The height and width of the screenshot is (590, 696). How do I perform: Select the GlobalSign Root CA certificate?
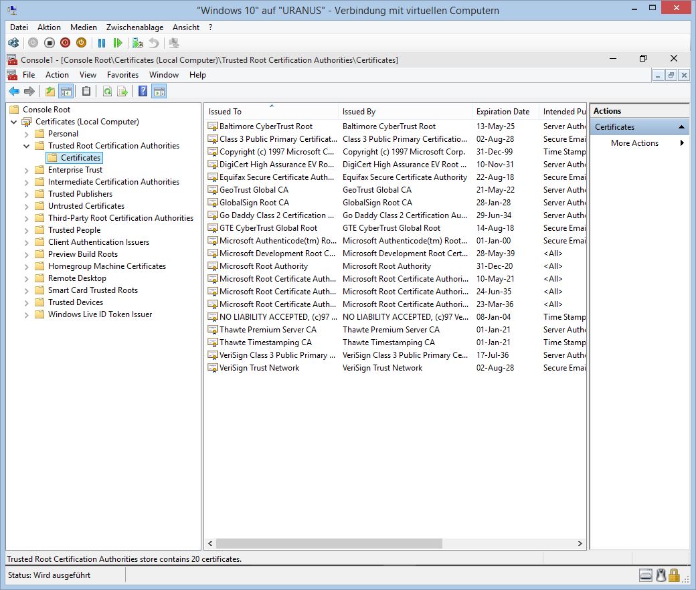(254, 203)
